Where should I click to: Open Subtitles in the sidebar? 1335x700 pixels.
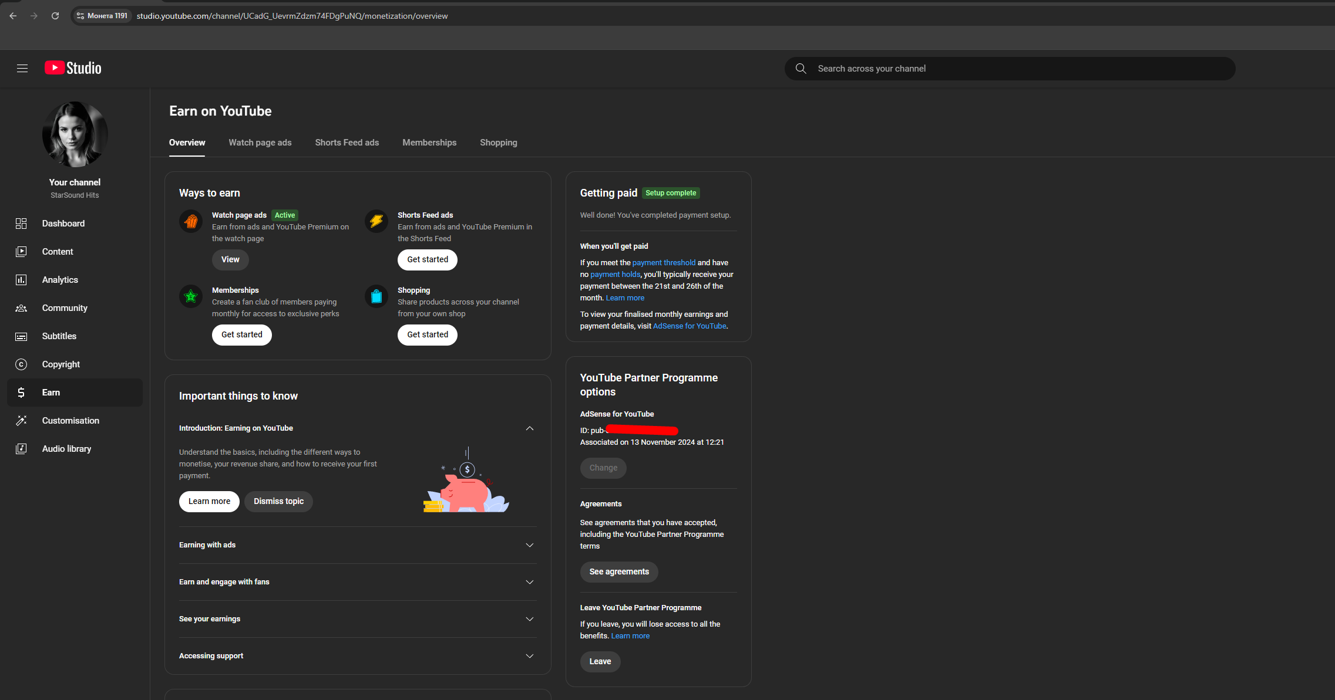[x=75, y=336]
